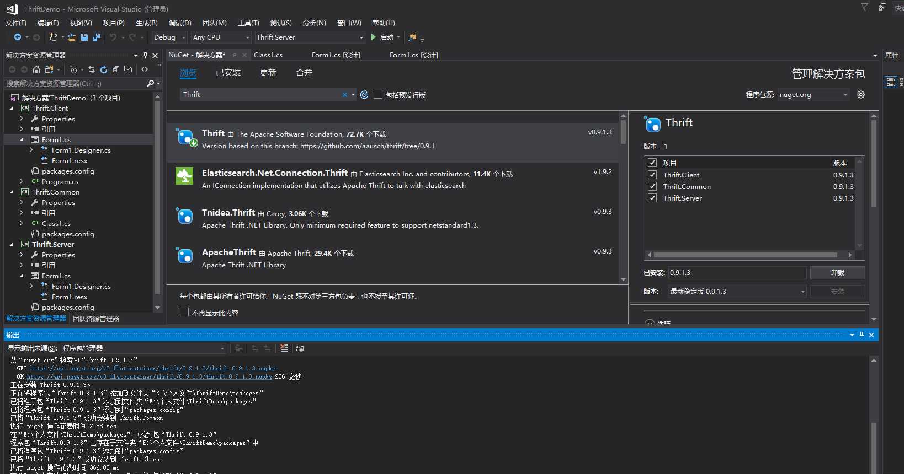Select packages.config under Thrift.Common
Image resolution: width=904 pixels, height=474 pixels.
point(68,234)
